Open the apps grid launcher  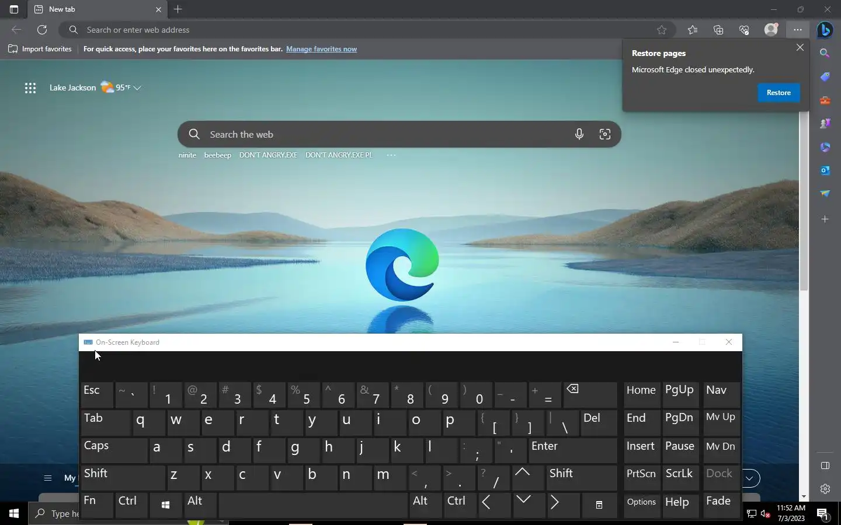pyautogui.click(x=30, y=88)
